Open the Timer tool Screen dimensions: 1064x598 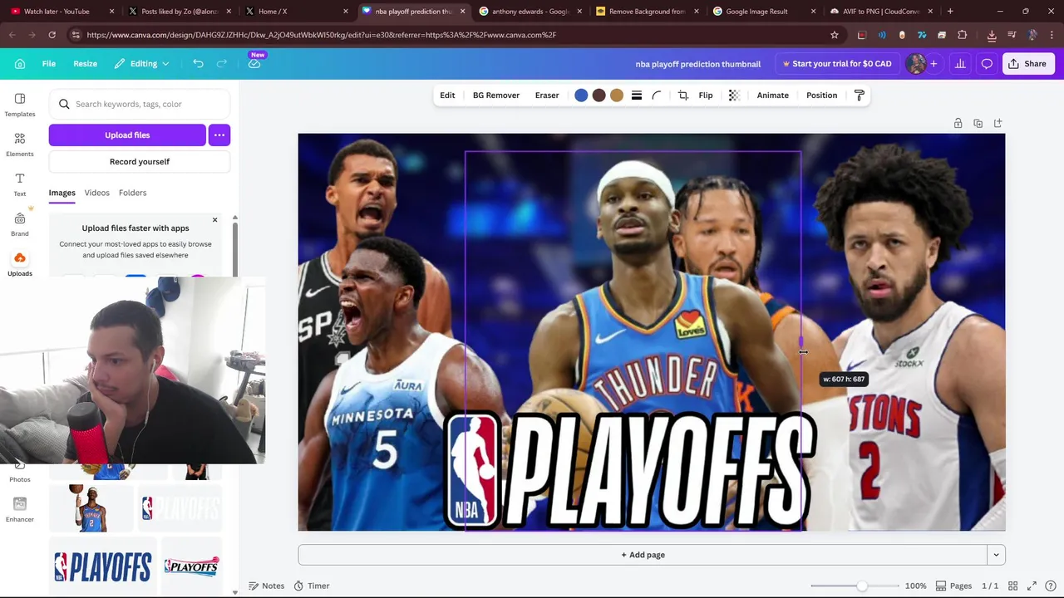click(x=312, y=586)
